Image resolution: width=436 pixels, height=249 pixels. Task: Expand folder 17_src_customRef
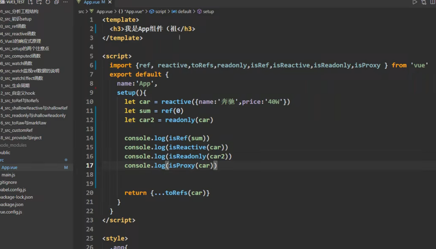16,130
